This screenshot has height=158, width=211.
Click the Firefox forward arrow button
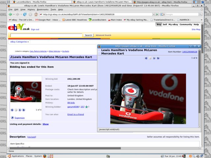click(x=17, y=14)
